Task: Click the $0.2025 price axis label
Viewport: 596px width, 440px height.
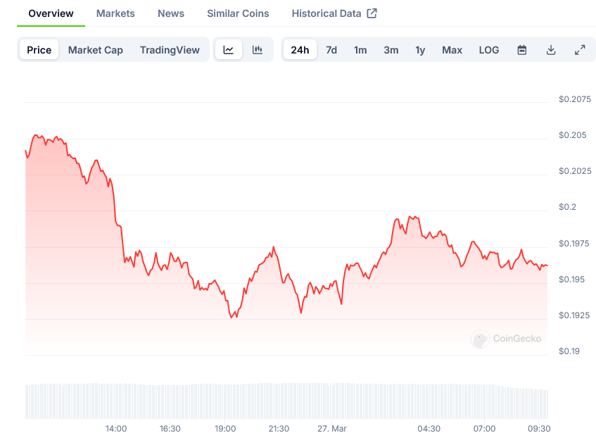Action: [575, 171]
